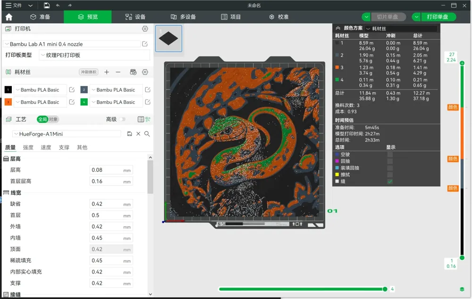This screenshot has width=472, height=299.
Task: Go to the home screen icon
Action: point(9,17)
